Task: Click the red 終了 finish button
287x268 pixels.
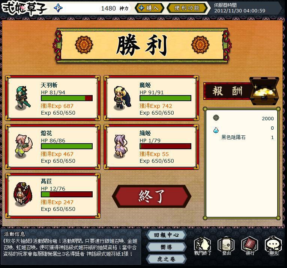Action: pyautogui.click(x=152, y=196)
